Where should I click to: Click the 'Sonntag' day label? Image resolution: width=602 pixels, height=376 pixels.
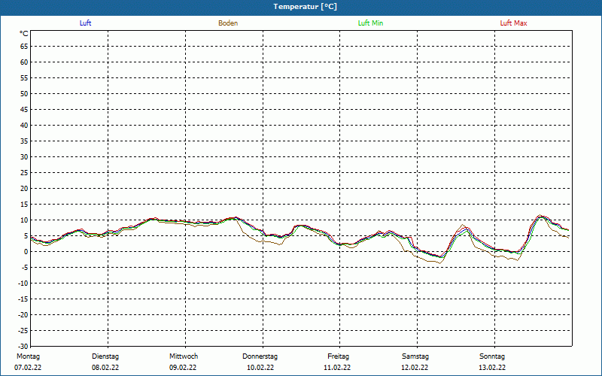click(492, 356)
